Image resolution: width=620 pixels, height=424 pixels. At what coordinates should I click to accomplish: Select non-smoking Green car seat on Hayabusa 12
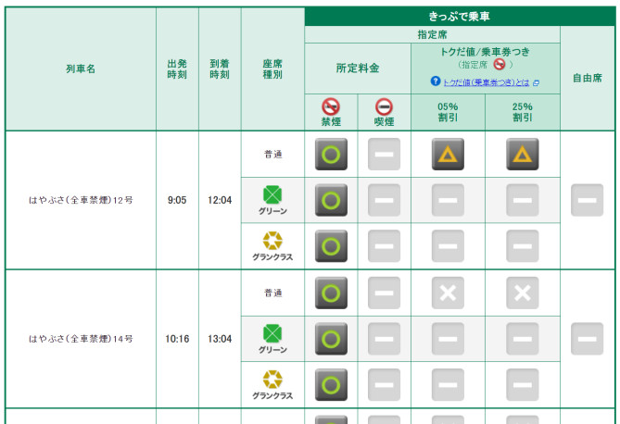[331, 200]
